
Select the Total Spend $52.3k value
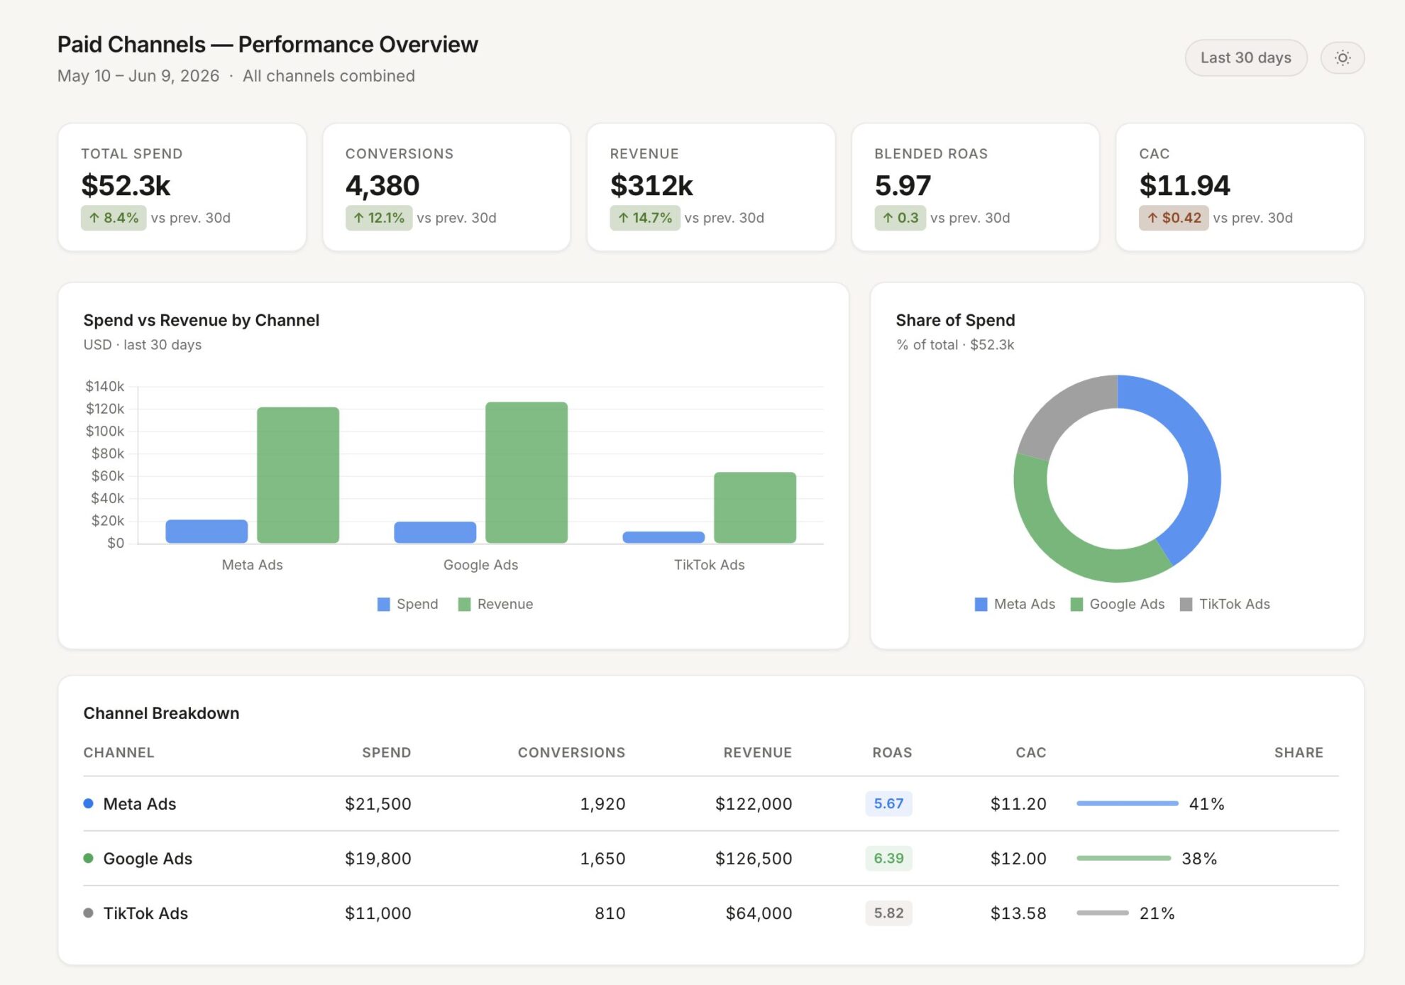pyautogui.click(x=126, y=185)
